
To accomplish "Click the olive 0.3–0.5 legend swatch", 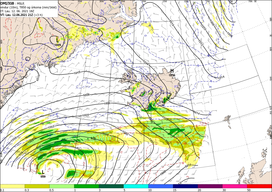I will (37, 186).
